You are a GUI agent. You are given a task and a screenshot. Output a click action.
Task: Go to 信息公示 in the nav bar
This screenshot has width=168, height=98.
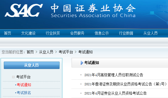102,33
